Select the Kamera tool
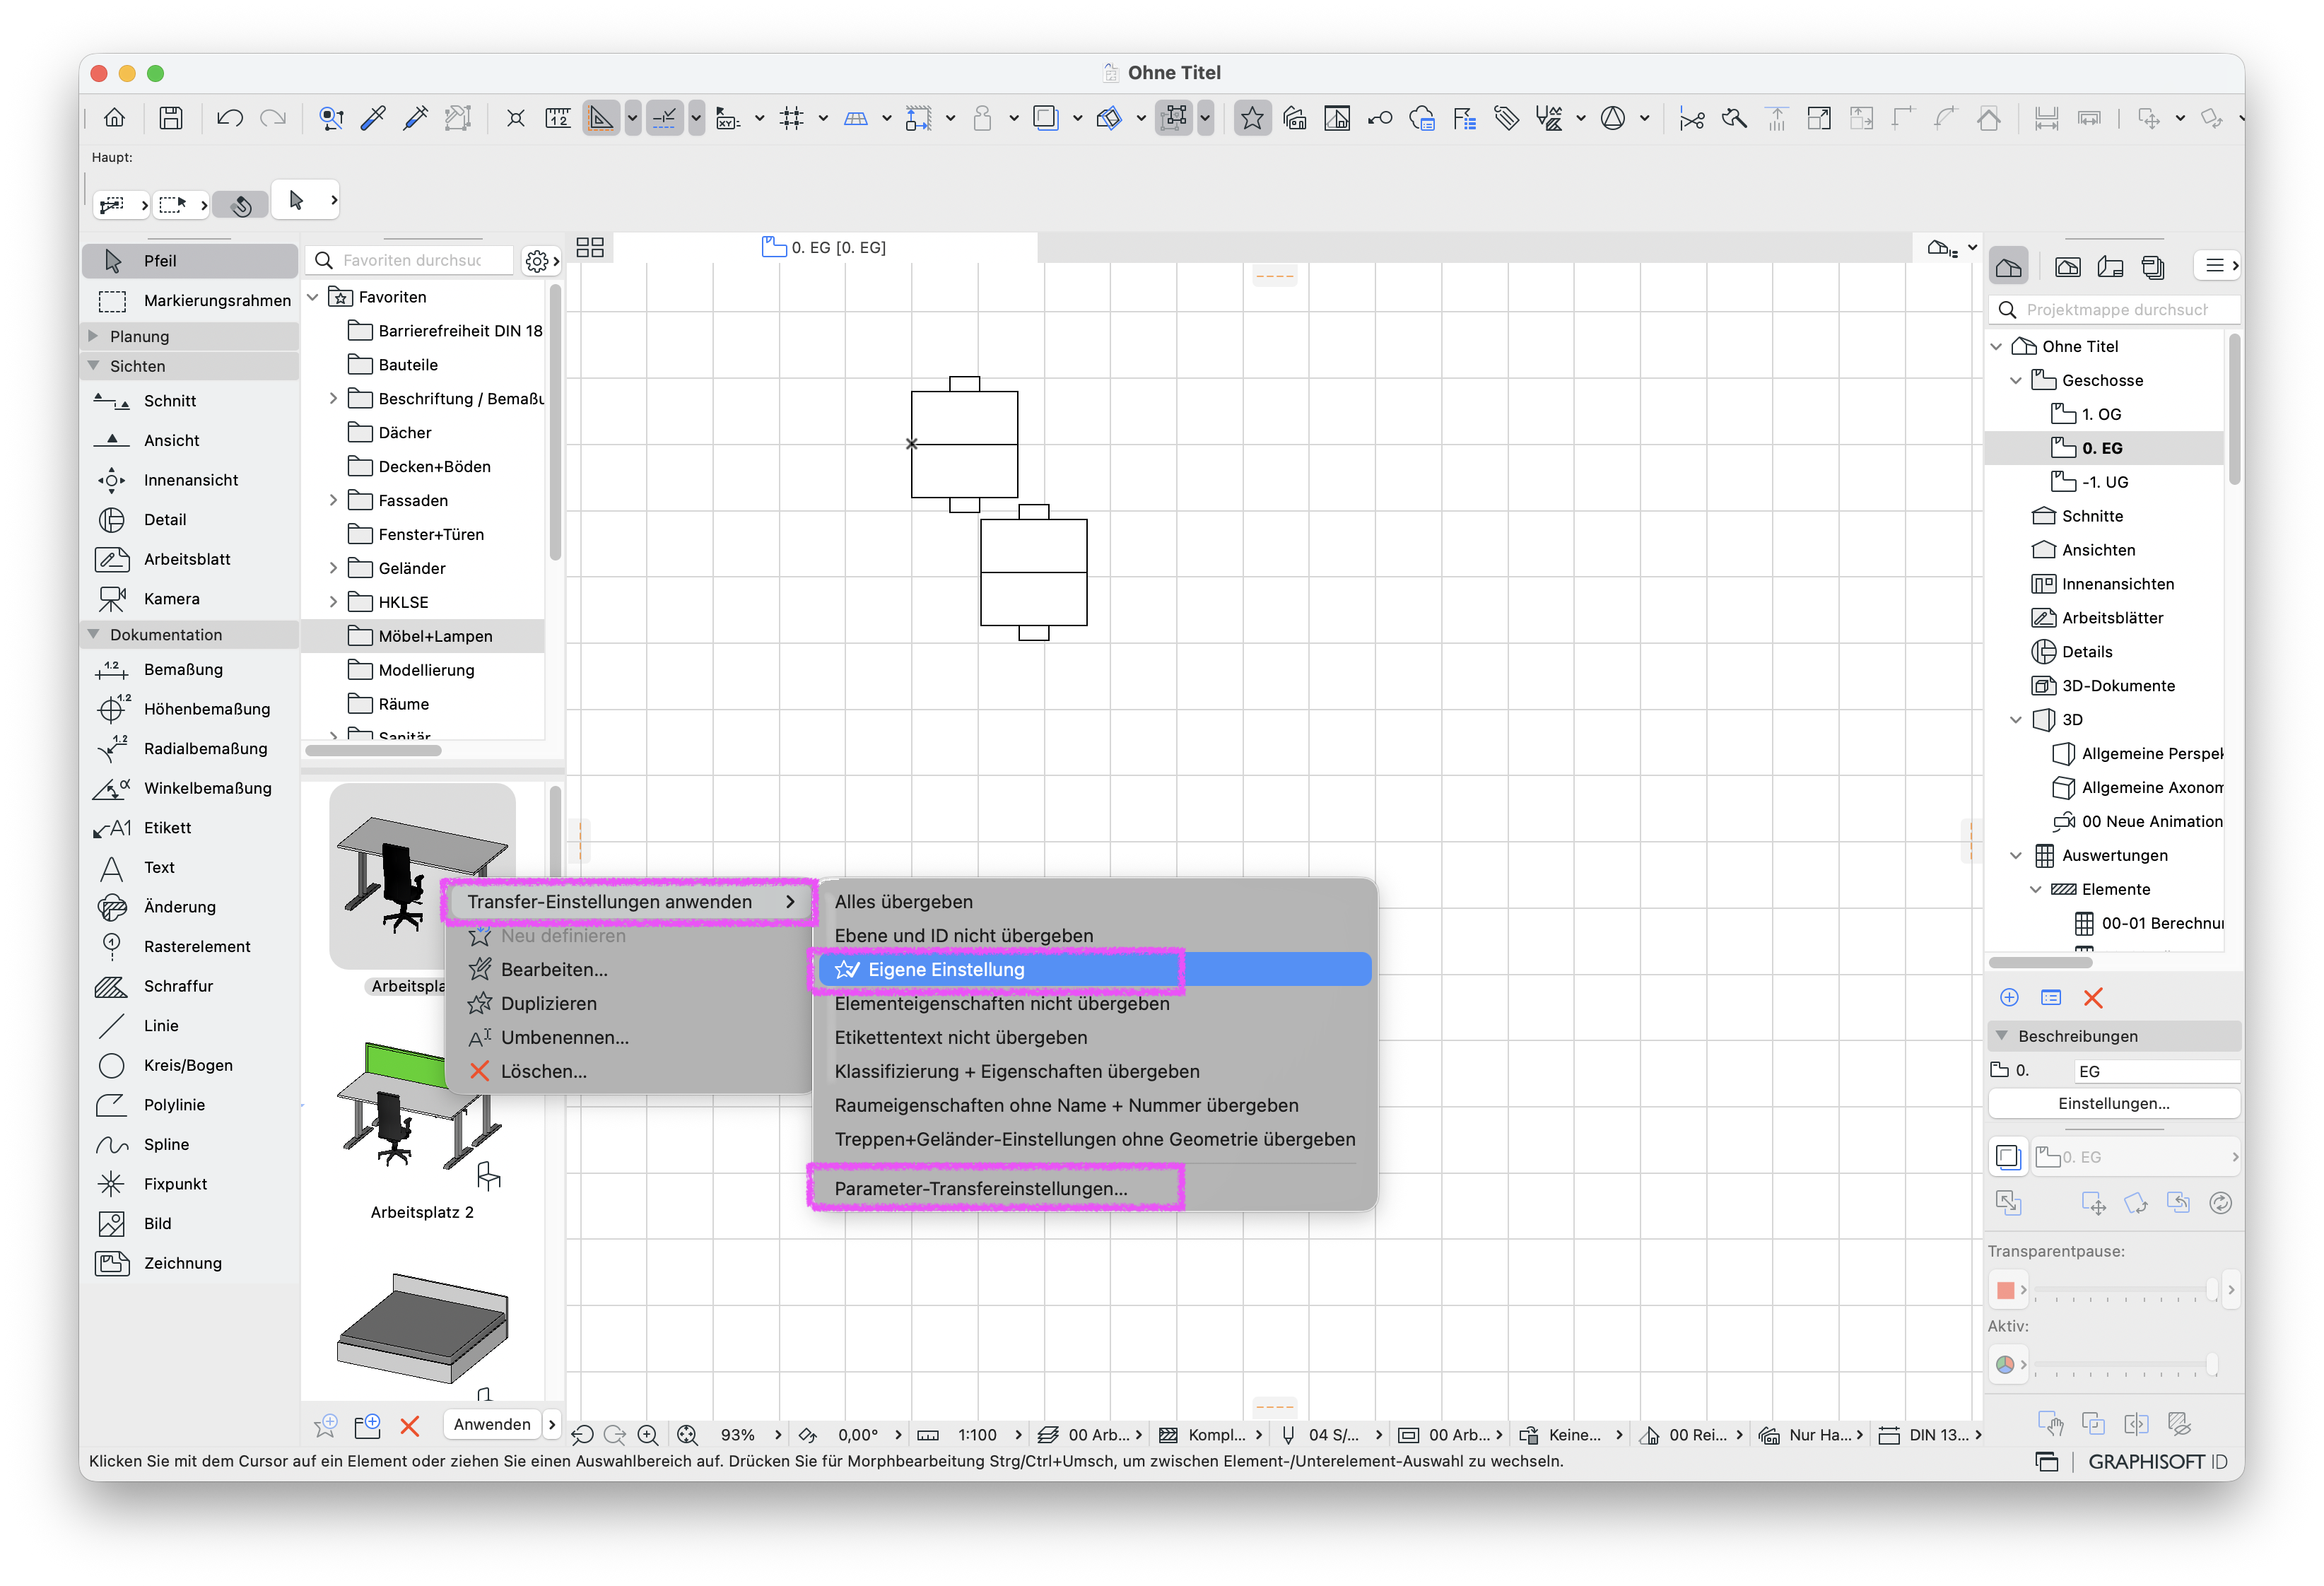This screenshot has height=1586, width=2324. [190, 599]
